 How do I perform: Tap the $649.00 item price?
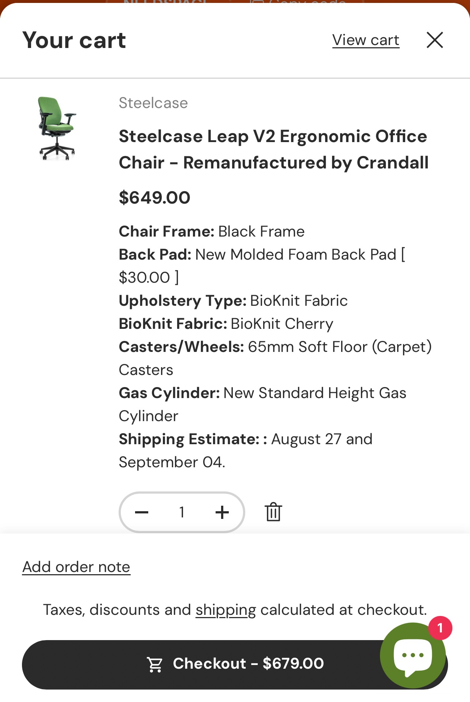point(154,198)
